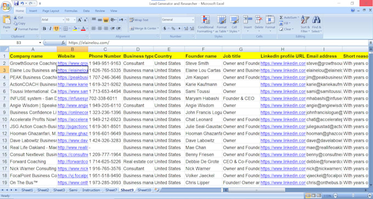Toggle Wrap Text
Screen dimensions: 373x199
click(139, 20)
